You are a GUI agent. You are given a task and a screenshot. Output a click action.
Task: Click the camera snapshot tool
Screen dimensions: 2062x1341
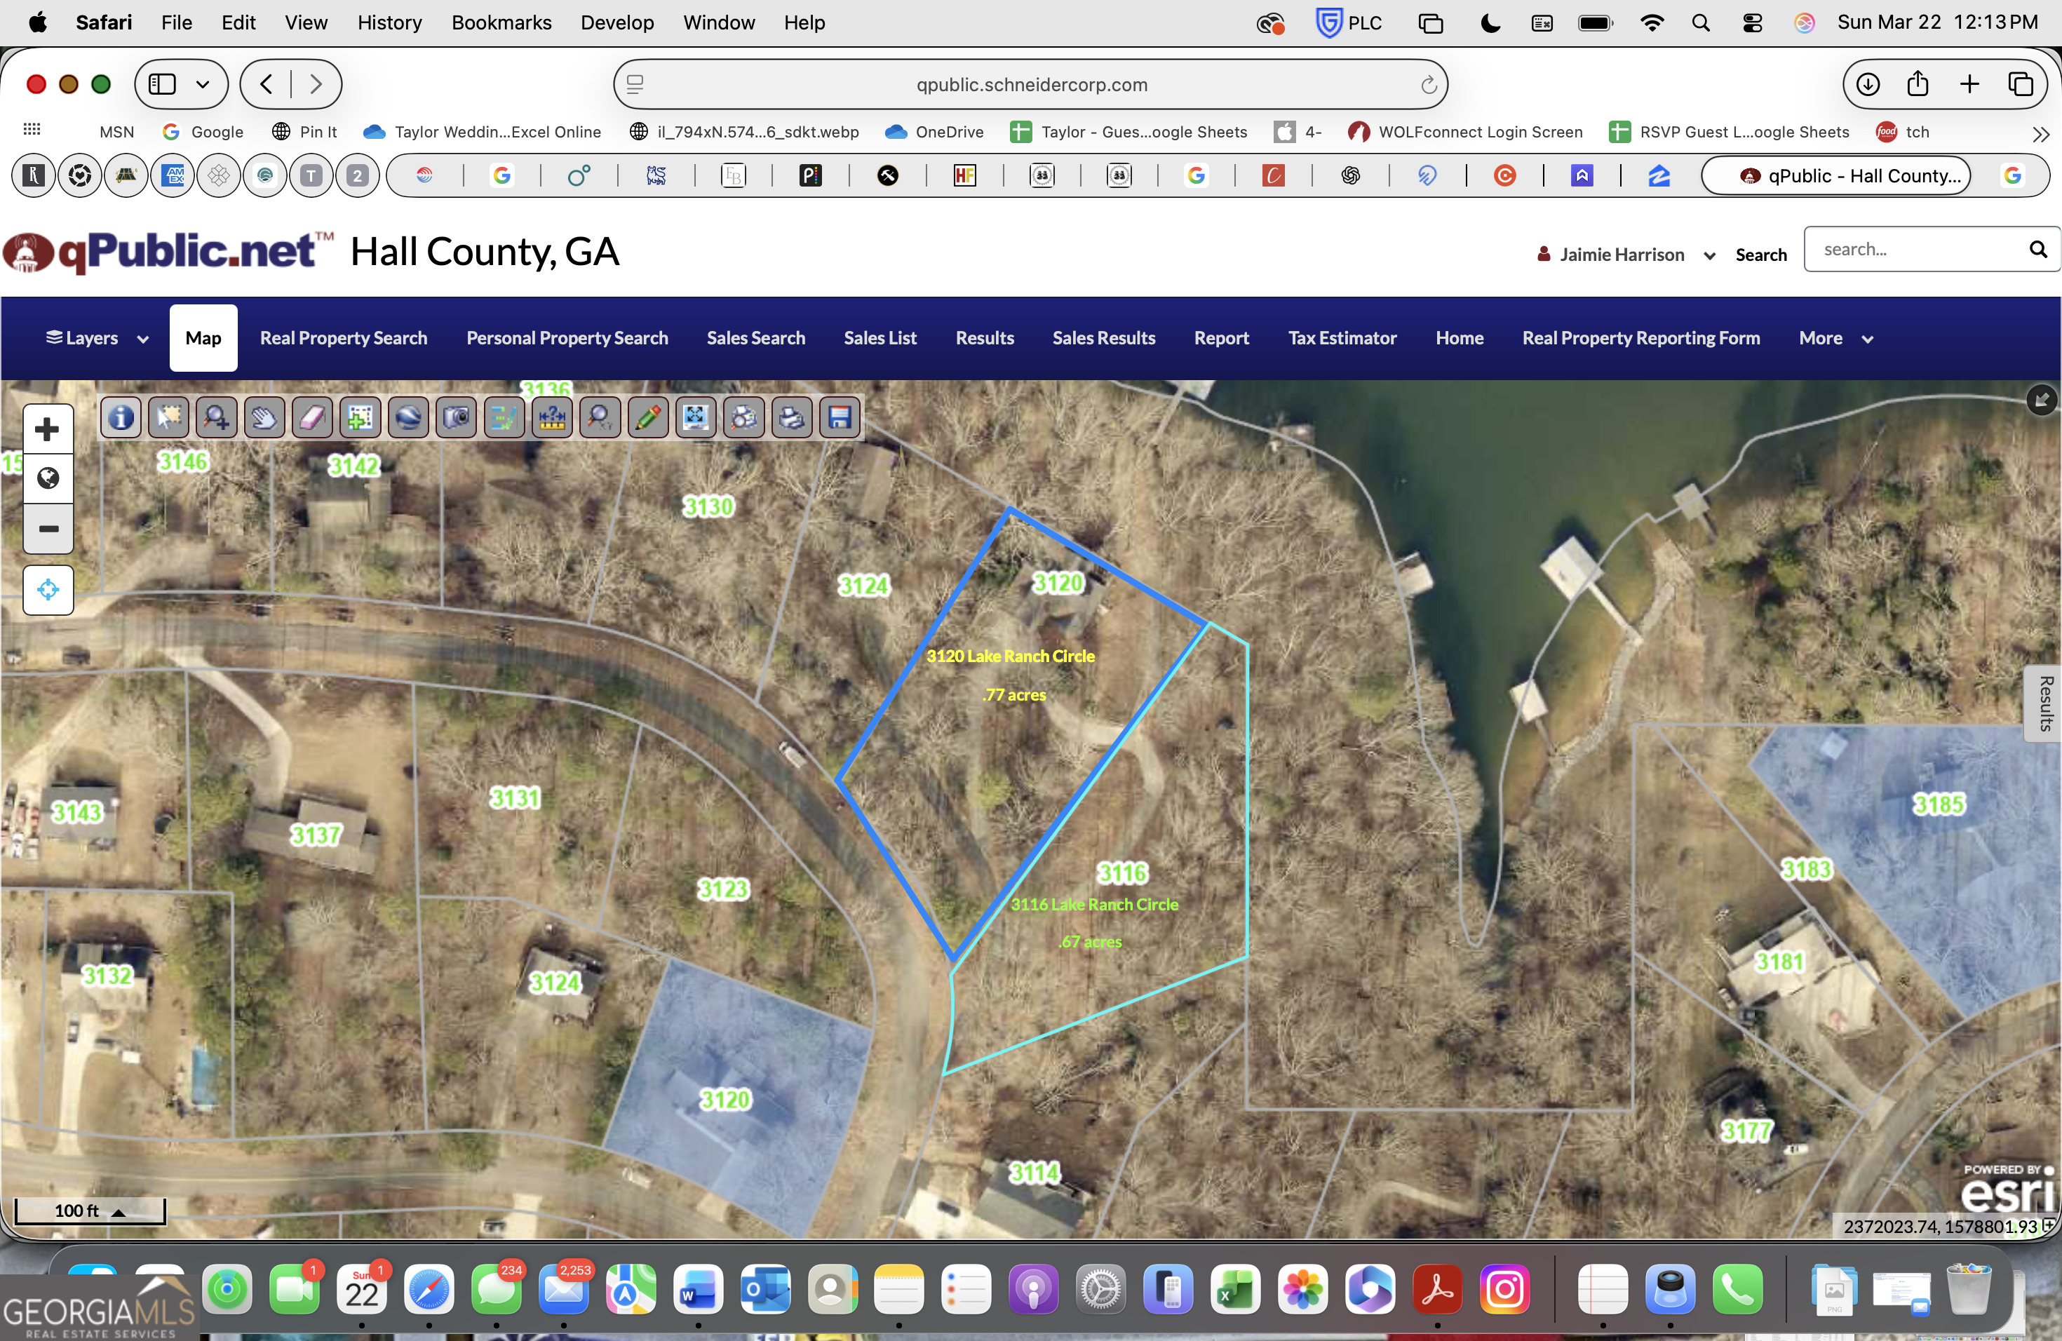pos(457,419)
